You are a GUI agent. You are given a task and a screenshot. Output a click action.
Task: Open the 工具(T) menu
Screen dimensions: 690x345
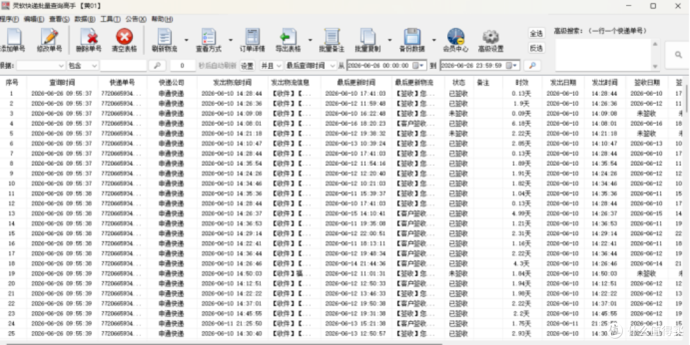pos(111,19)
